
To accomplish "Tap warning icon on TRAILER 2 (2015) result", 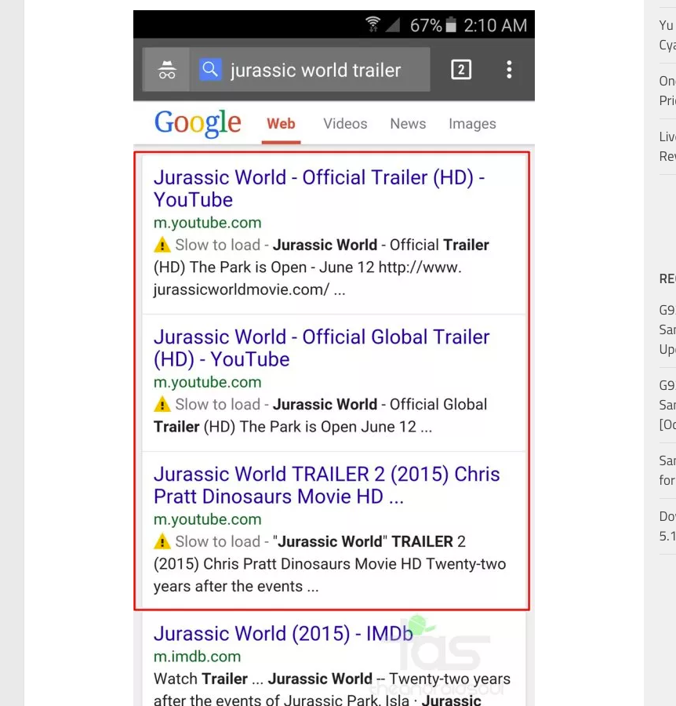I will coord(162,541).
